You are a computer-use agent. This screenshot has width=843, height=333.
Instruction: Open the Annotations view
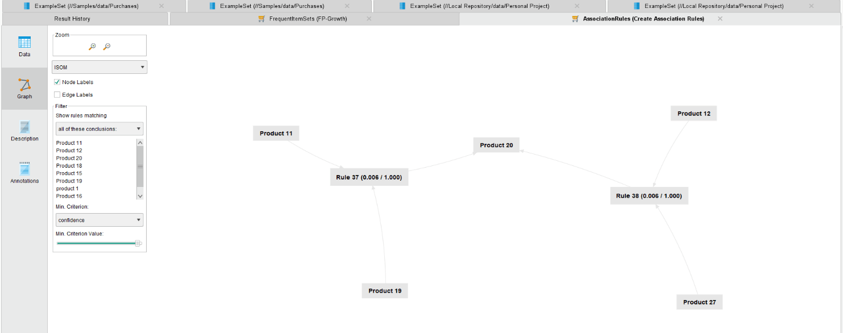(24, 173)
